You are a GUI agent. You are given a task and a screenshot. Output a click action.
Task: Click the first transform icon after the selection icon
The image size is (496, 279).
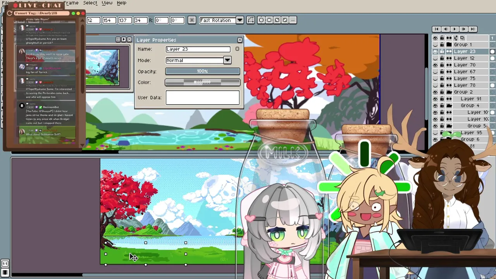click(x=261, y=20)
